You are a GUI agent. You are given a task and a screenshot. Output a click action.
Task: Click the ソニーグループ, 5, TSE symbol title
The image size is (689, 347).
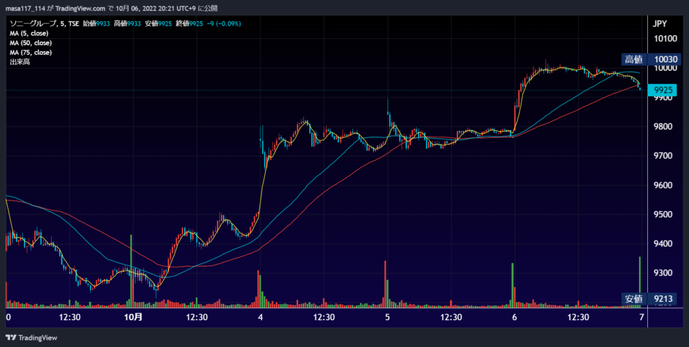click(x=44, y=24)
